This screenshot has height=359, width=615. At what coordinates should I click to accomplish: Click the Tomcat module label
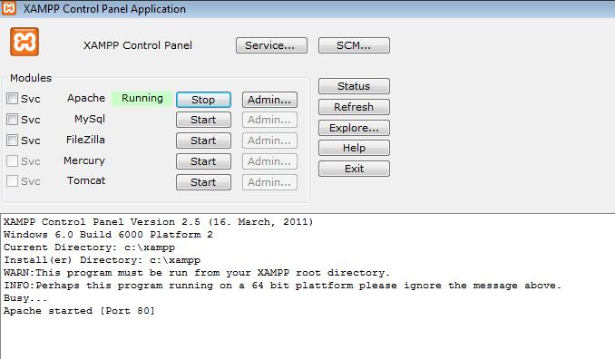point(86,180)
